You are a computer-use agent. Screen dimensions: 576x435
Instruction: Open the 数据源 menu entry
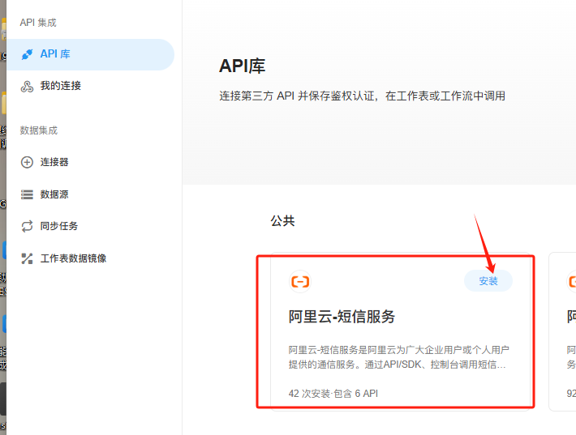pyautogui.click(x=54, y=194)
